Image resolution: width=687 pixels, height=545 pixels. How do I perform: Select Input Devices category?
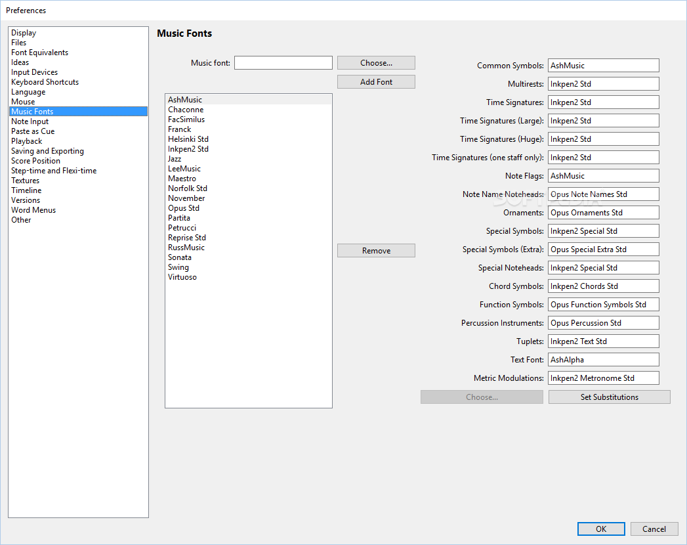[x=78, y=72]
